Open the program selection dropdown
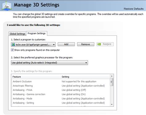 [x=33, y=45]
